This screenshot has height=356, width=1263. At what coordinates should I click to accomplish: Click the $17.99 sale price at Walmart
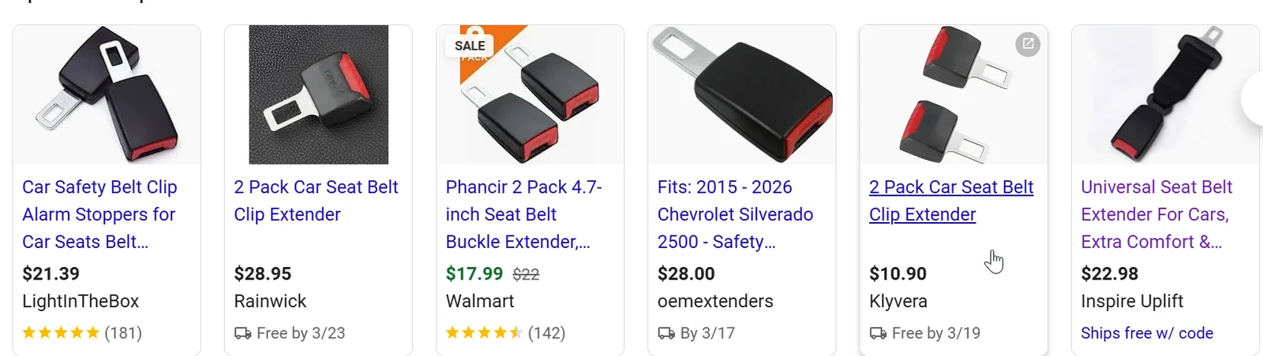click(x=474, y=273)
